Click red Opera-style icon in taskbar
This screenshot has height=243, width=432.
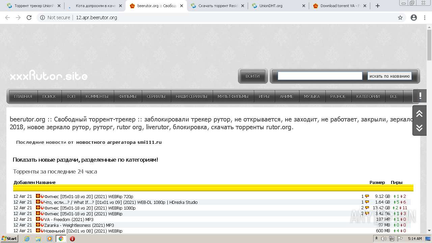coord(72,239)
